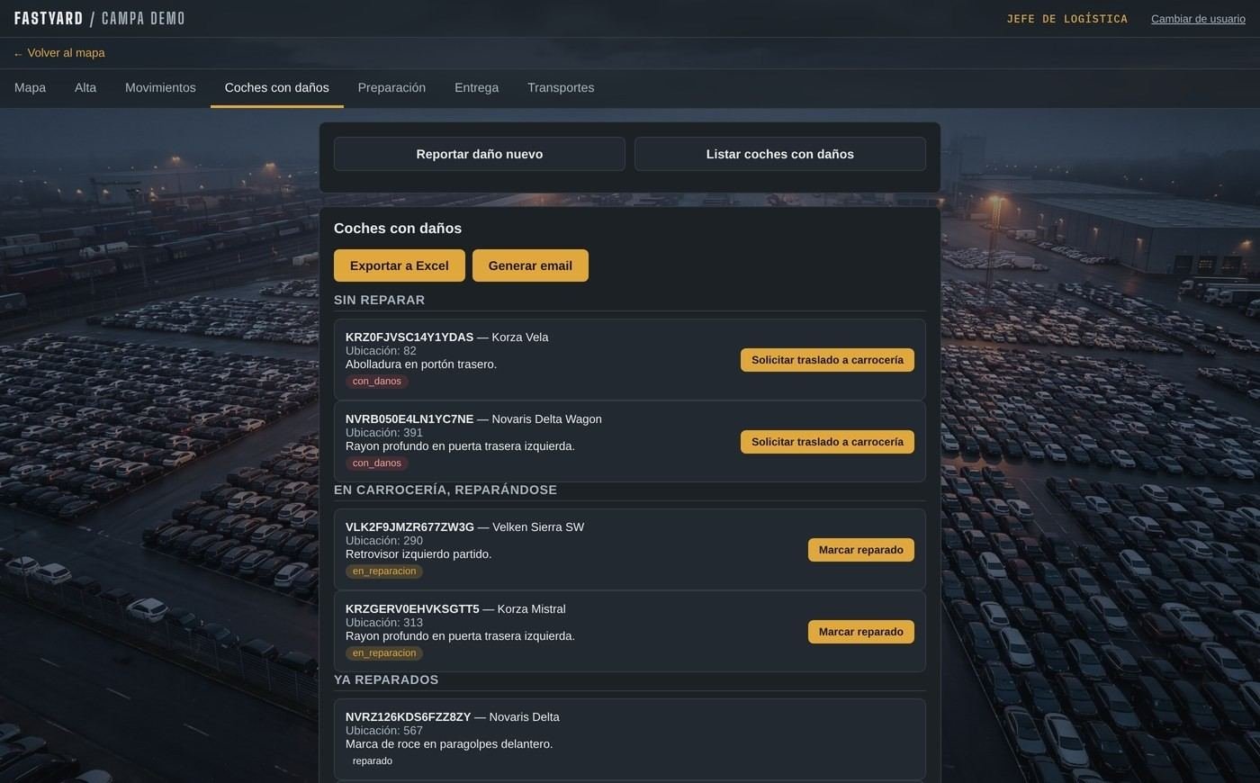Request bodyshop transfer for Korza Vela
This screenshot has height=783, width=1260.
click(827, 360)
